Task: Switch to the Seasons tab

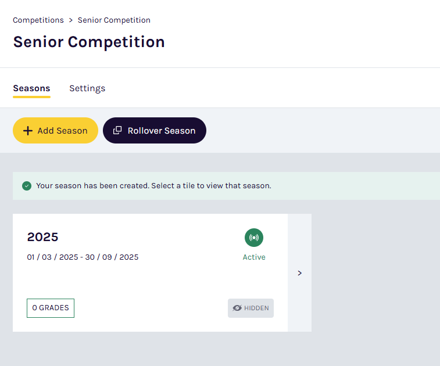Action: click(31, 88)
